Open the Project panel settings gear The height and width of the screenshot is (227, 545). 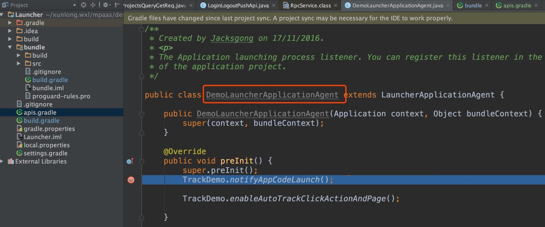[107, 5]
